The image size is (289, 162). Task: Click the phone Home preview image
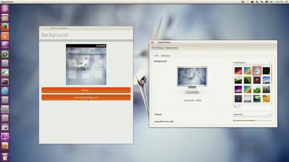pos(86,64)
